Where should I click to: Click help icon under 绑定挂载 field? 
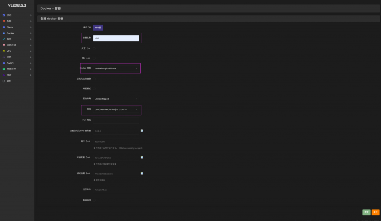coord(94,180)
